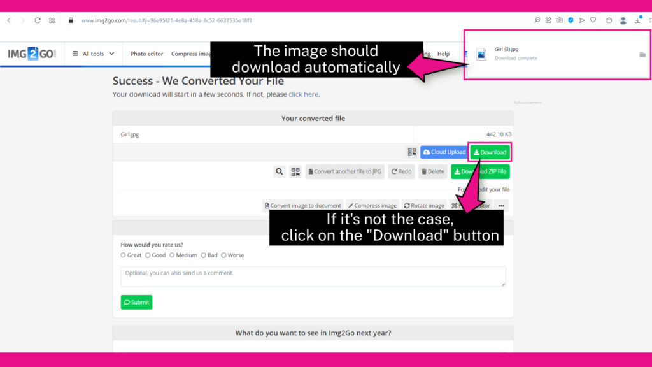Click the heart bookmark icon in address bar
The height and width of the screenshot is (367, 652).
pyautogui.click(x=593, y=20)
